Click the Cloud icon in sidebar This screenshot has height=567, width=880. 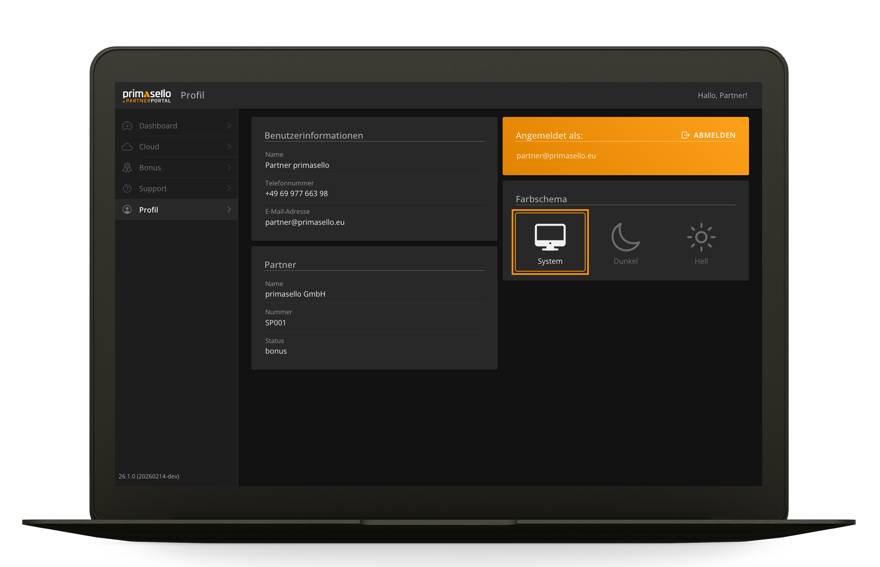[127, 147]
